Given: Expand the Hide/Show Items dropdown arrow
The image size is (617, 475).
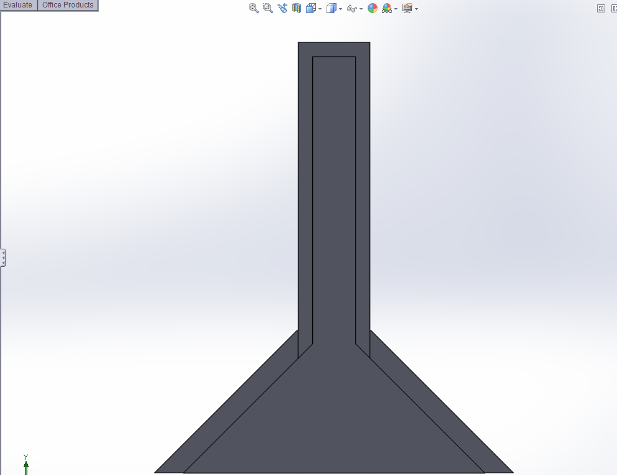Looking at the screenshot, I should click(361, 9).
